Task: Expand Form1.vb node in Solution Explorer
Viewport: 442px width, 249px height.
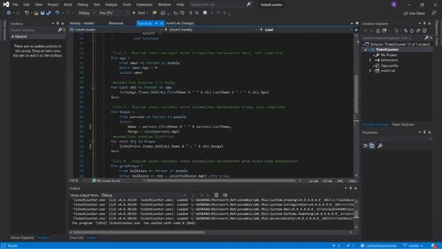Action: click(370, 71)
